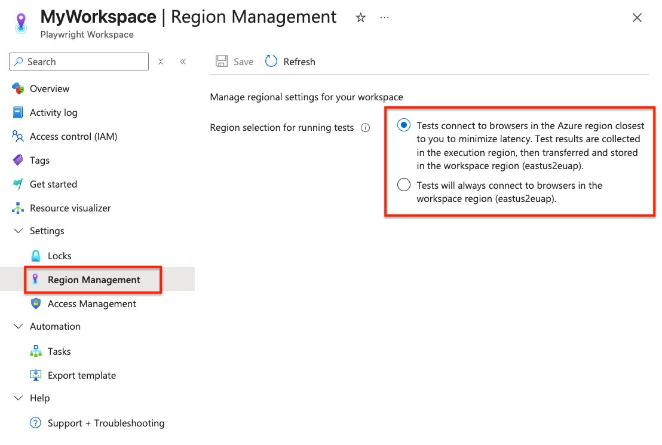Viewport: 662px width, 445px height.
Task: Select always use workspace region radio option
Action: pos(404,185)
